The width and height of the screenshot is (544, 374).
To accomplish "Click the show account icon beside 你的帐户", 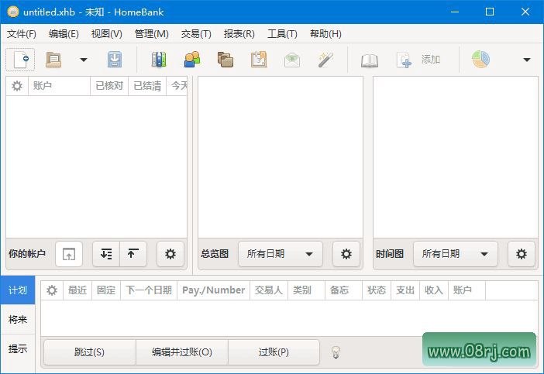I will coord(69,254).
